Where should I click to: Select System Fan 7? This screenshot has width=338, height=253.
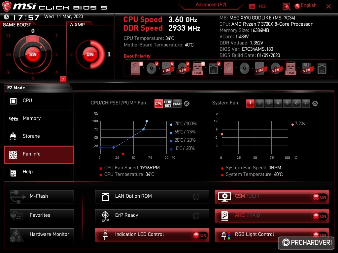click(x=306, y=103)
